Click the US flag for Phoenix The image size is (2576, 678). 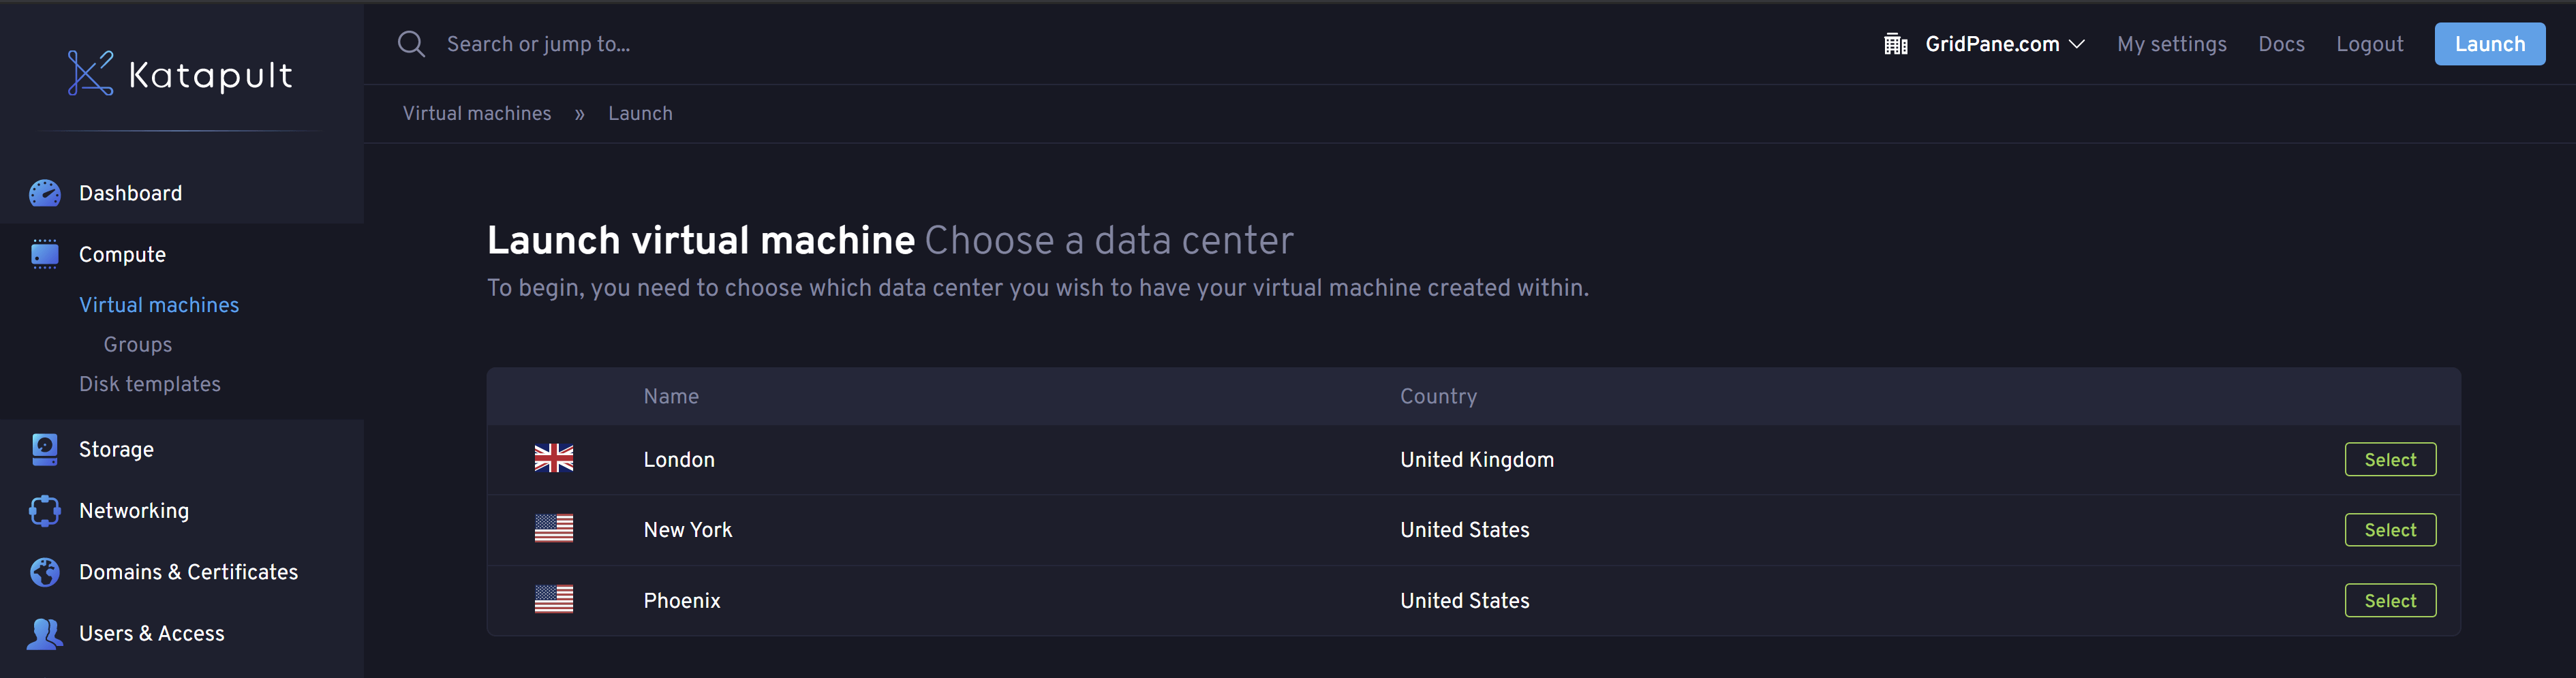coord(554,600)
